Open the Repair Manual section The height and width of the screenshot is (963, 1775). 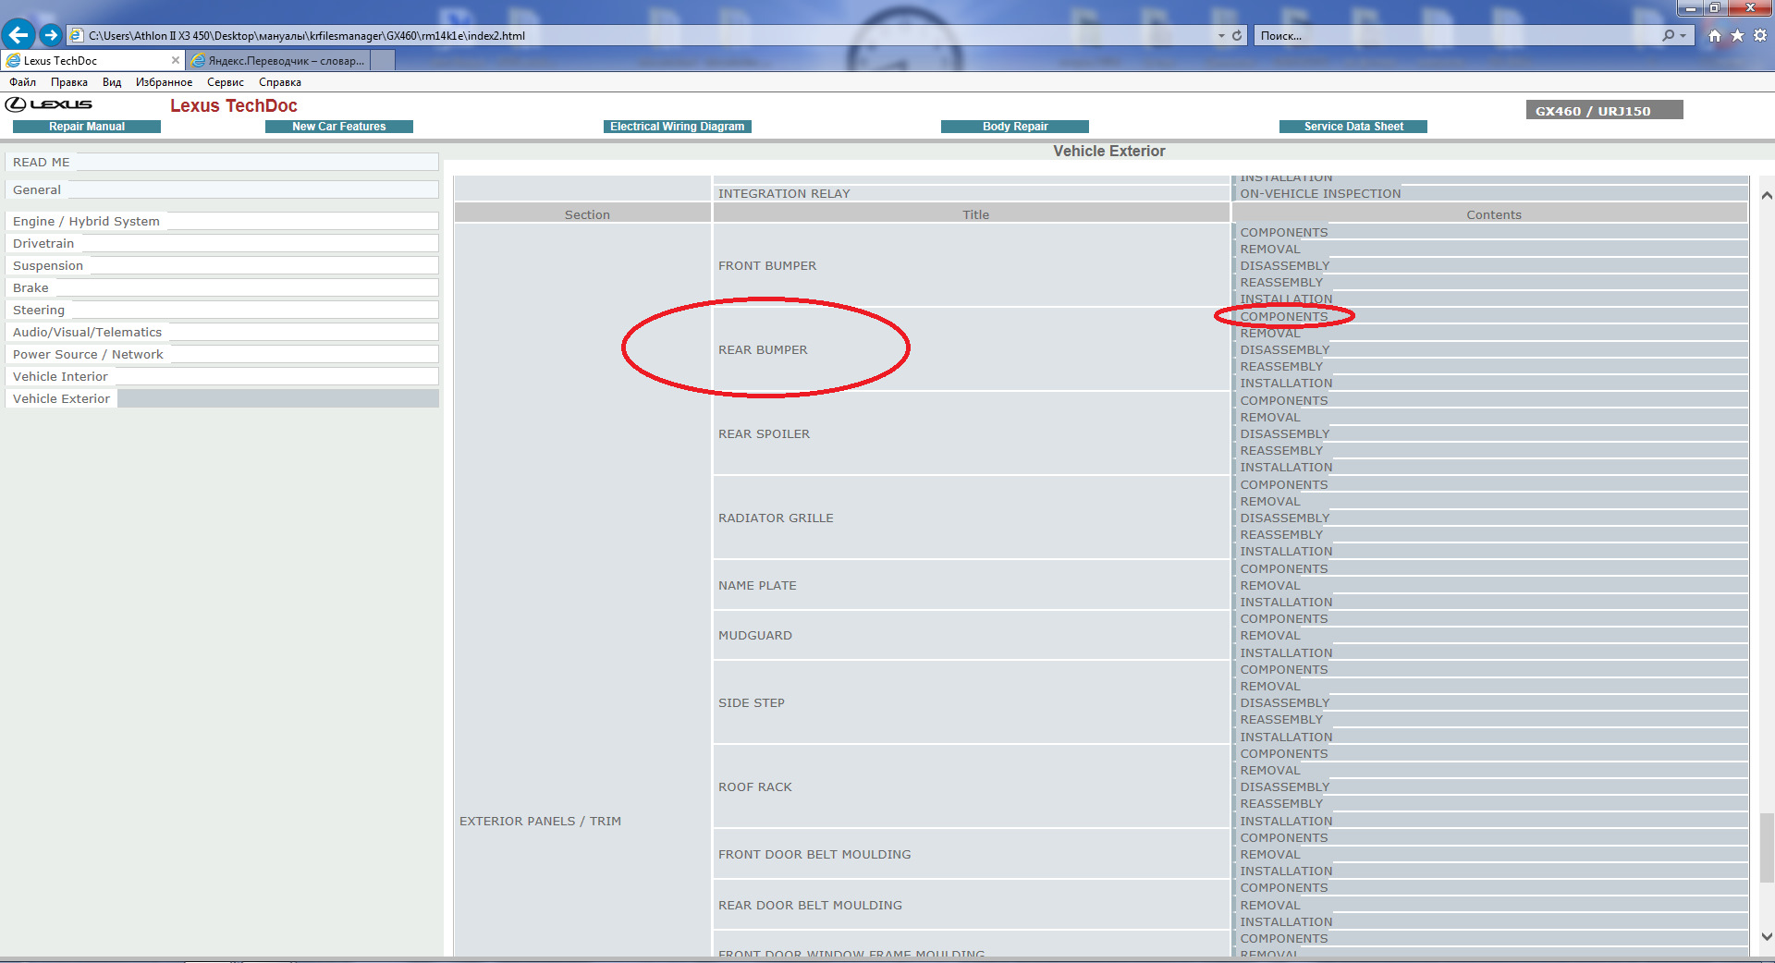point(87,127)
